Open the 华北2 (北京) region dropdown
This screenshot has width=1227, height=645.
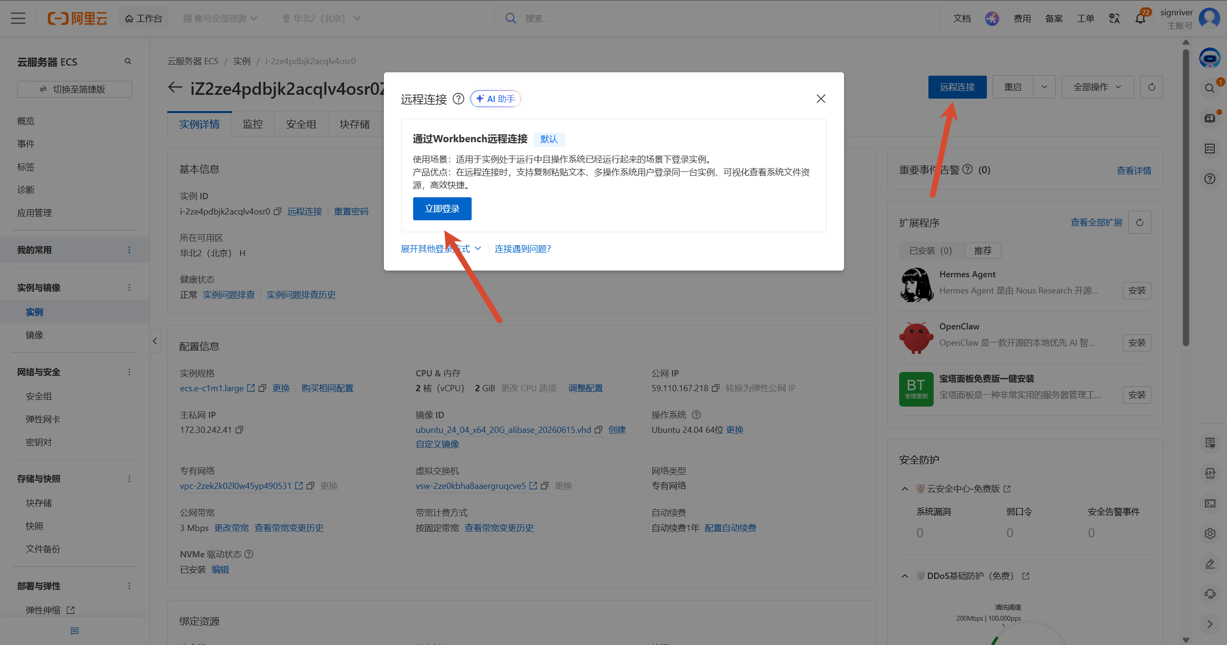[321, 18]
